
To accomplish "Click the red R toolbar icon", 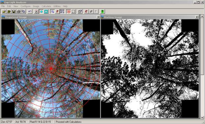I will [86, 11].
